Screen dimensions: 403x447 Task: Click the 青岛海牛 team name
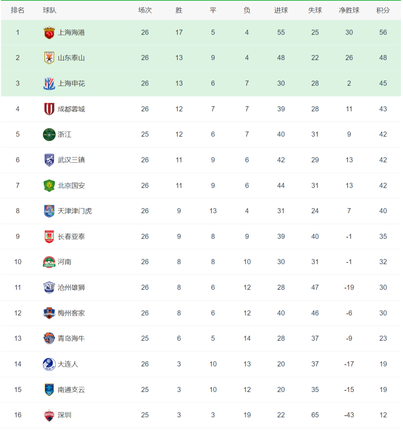pos(71,338)
